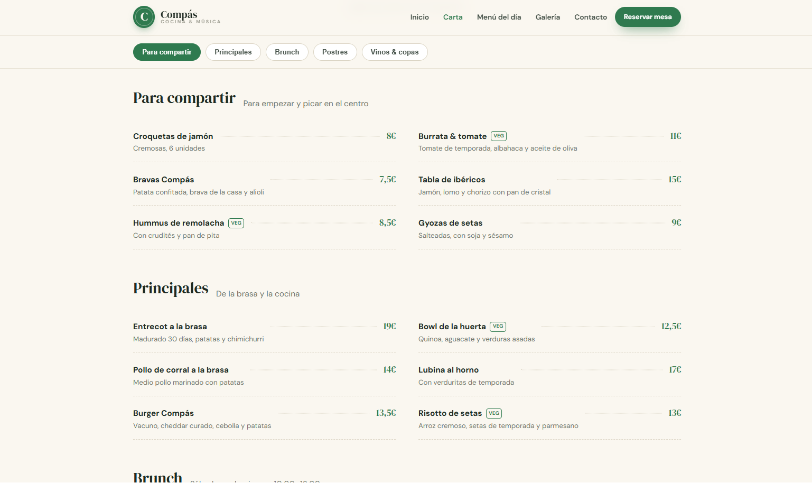
Task: Click the Risotto de setas item name
Action: pos(450,413)
